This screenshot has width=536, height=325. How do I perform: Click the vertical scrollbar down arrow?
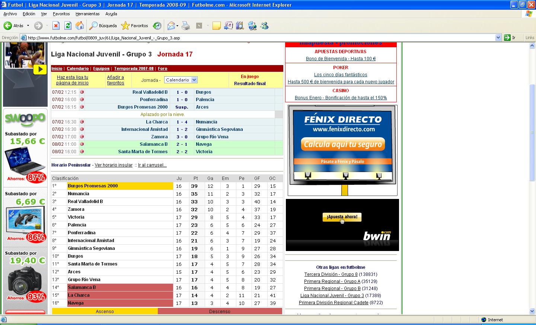tap(532, 311)
